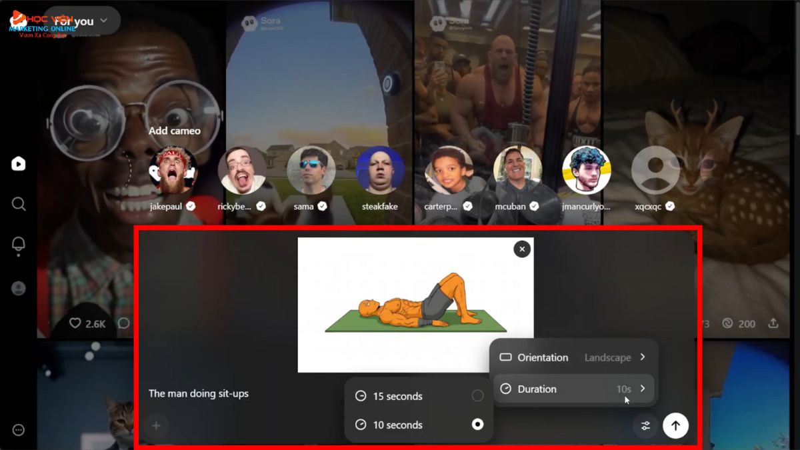
Task: Open Search in the sidebar
Action: tap(17, 204)
